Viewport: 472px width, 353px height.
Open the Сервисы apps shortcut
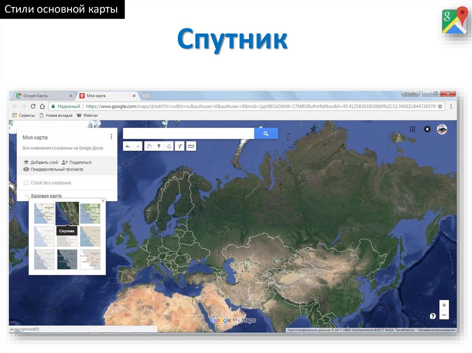coord(24,115)
